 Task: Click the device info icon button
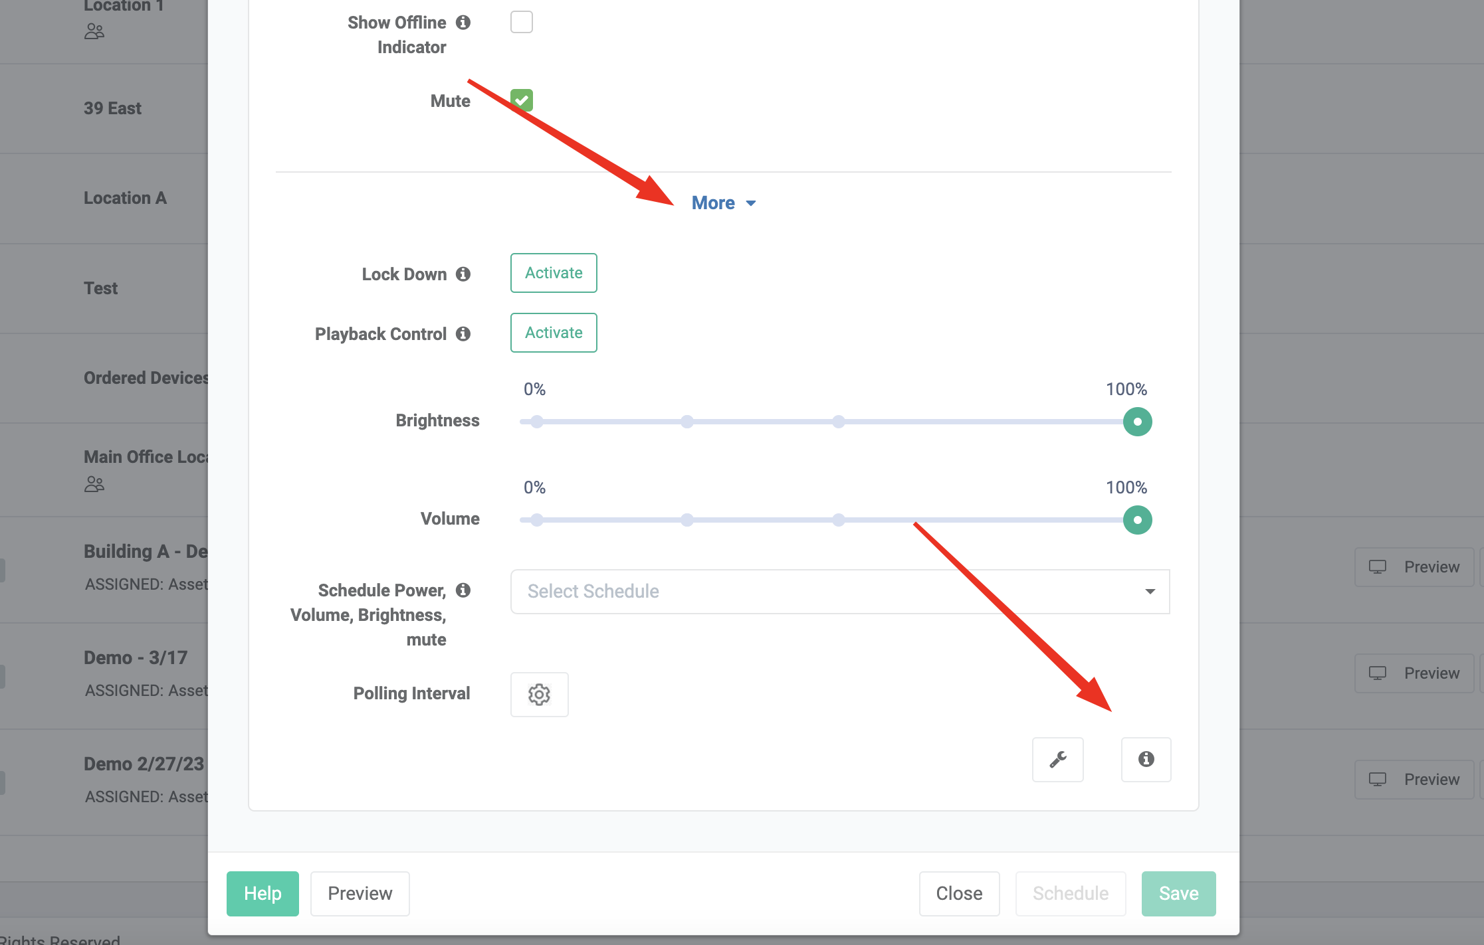[1146, 759]
